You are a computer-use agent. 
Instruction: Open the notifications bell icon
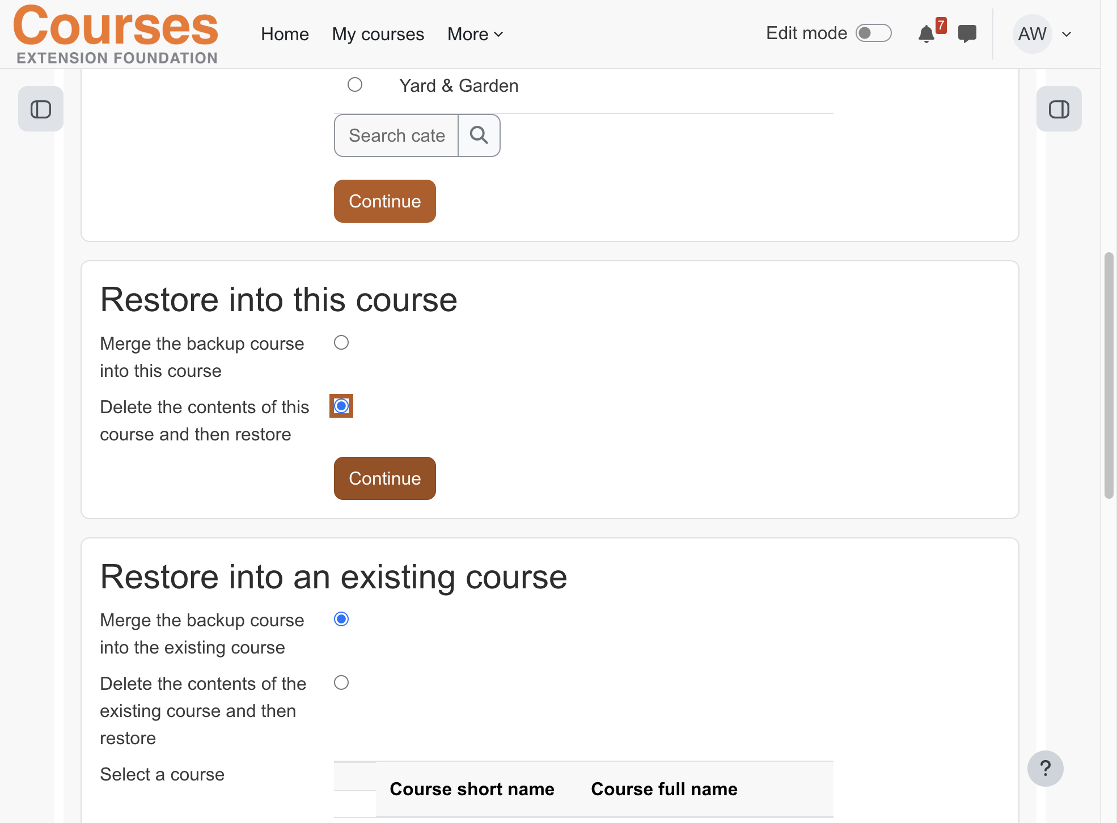(x=926, y=34)
